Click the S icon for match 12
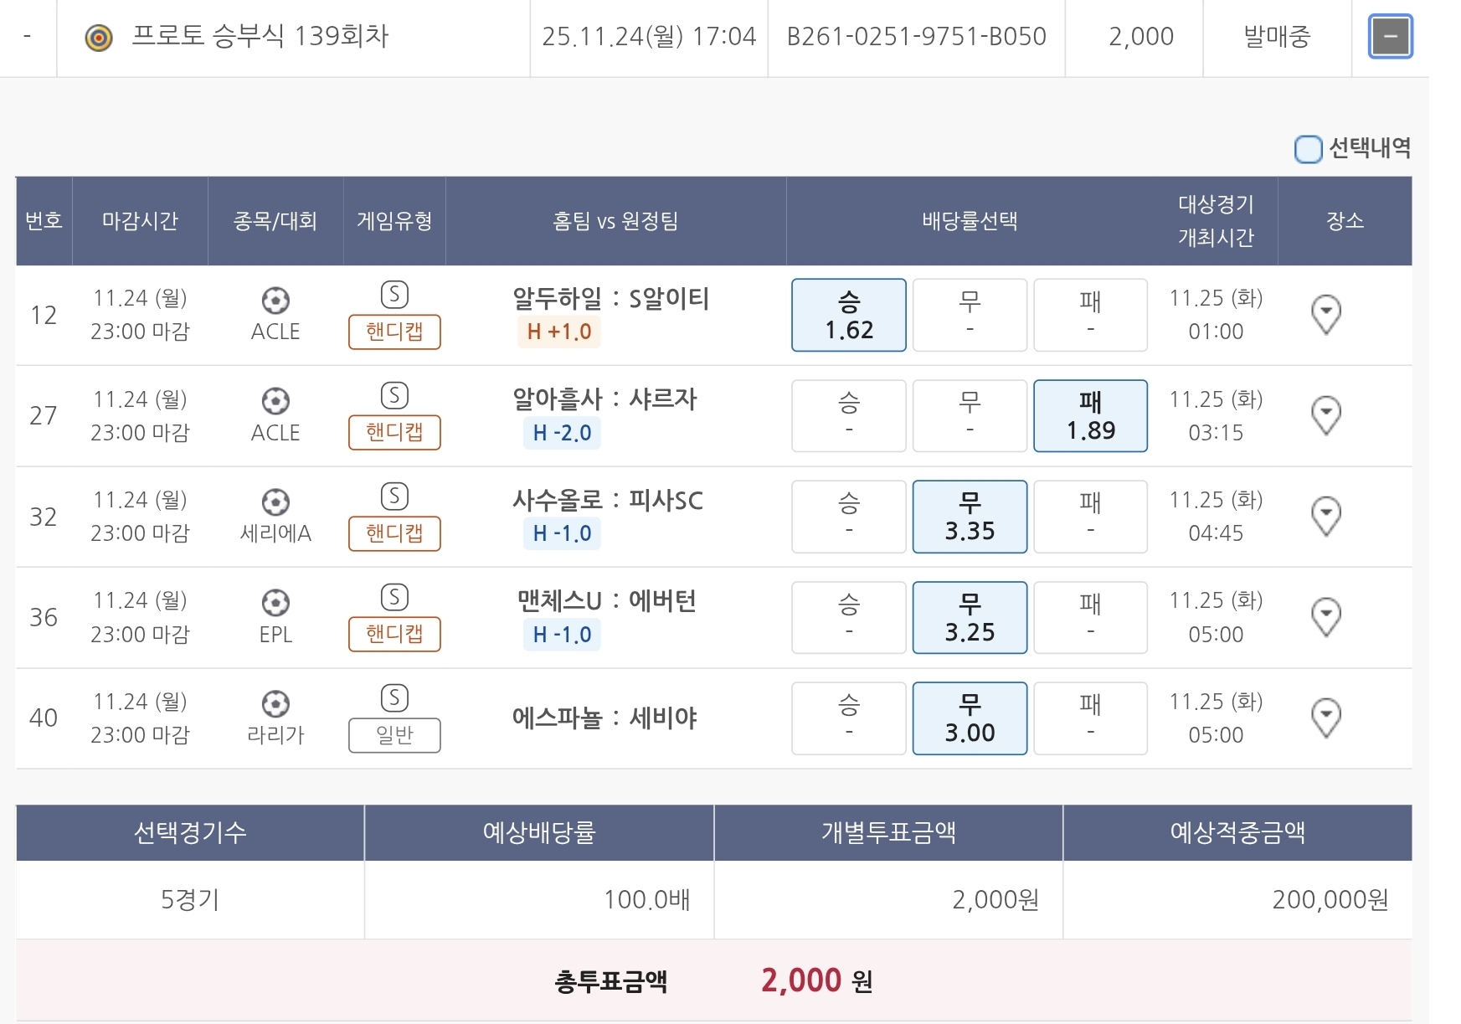This screenshot has height=1024, width=1461. [394, 295]
